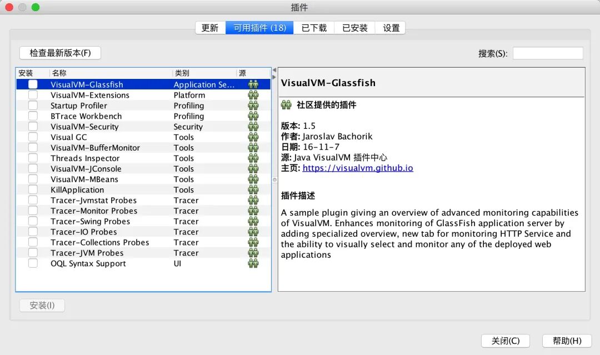Click the source icon in VisualVM-JConsole row
Screen dimensions: 600x355
click(x=253, y=169)
